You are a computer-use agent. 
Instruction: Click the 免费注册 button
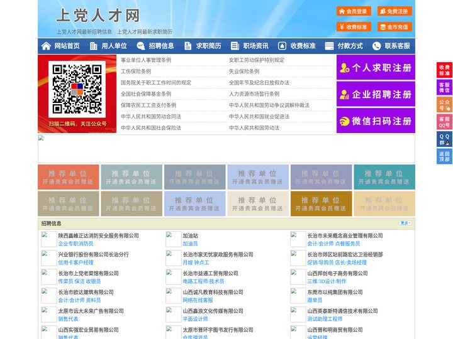tap(394, 11)
